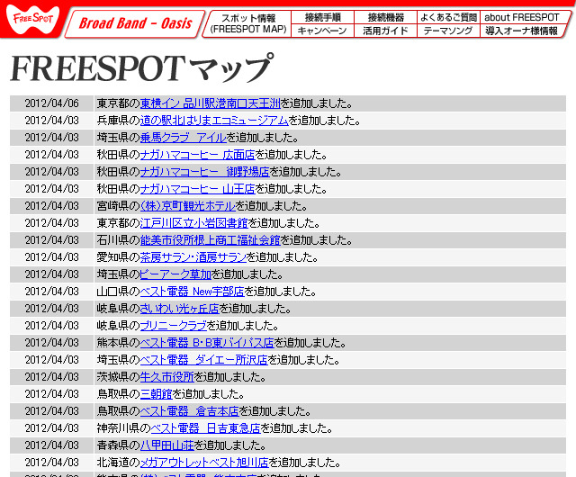576x477 pixels.
Task: Click 神奈川県の text before 日吉東急店 link
Action: [124, 428]
